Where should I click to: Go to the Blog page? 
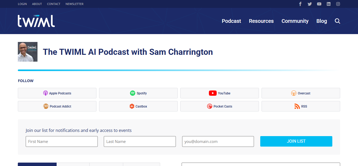click(322, 21)
